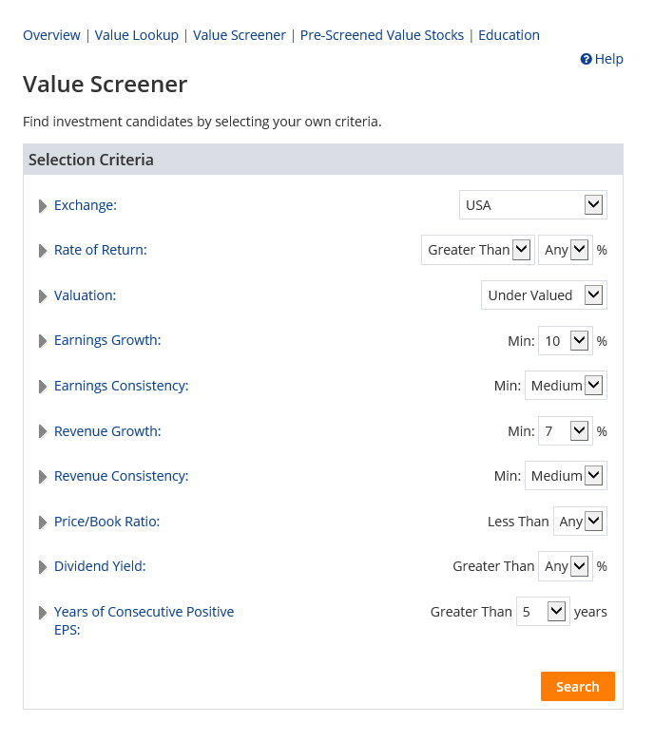Open the Value Lookup page
This screenshot has height=741, width=654.
pos(137,35)
